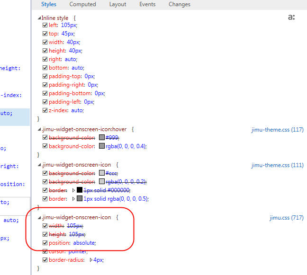Open jimu-theme.css (117) source link

tap(278, 130)
